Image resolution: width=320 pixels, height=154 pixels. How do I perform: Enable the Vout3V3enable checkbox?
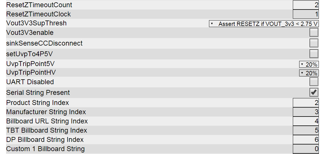click(314, 32)
